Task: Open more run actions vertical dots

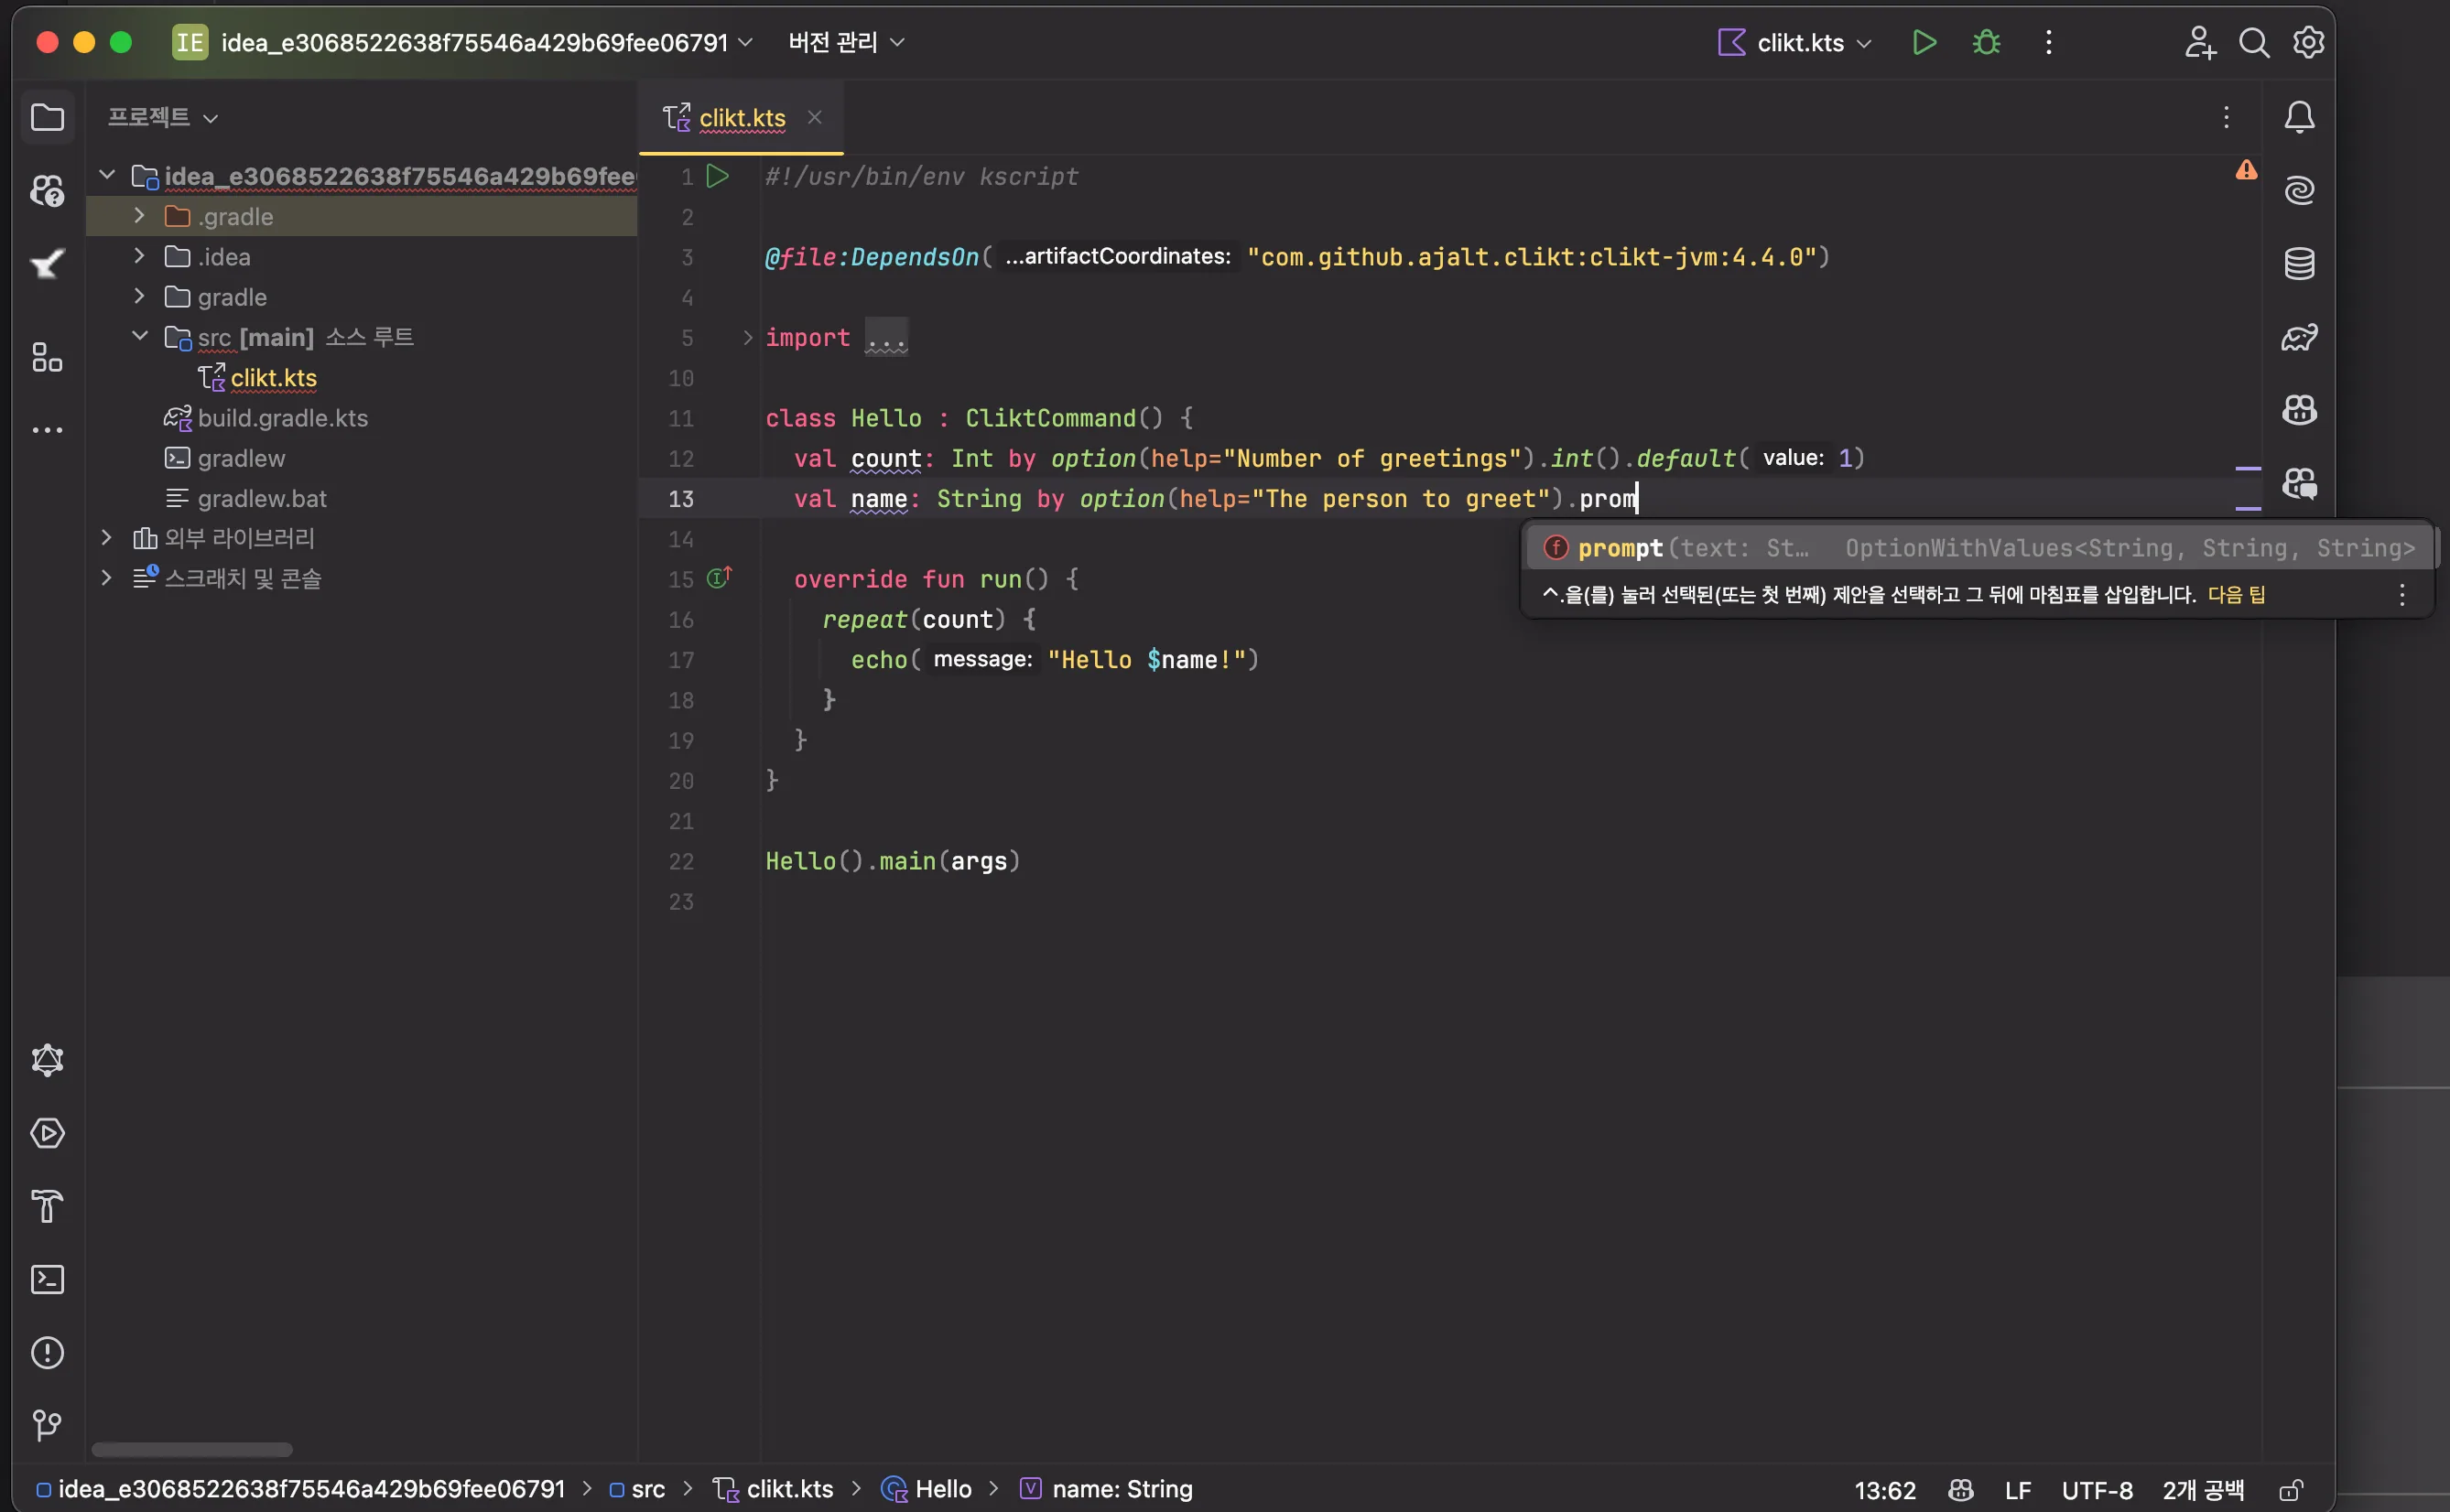Action: (2048, 42)
